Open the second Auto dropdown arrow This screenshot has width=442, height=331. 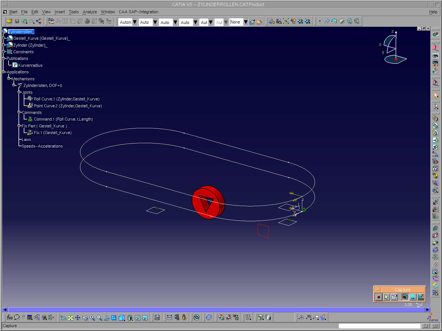(x=155, y=22)
